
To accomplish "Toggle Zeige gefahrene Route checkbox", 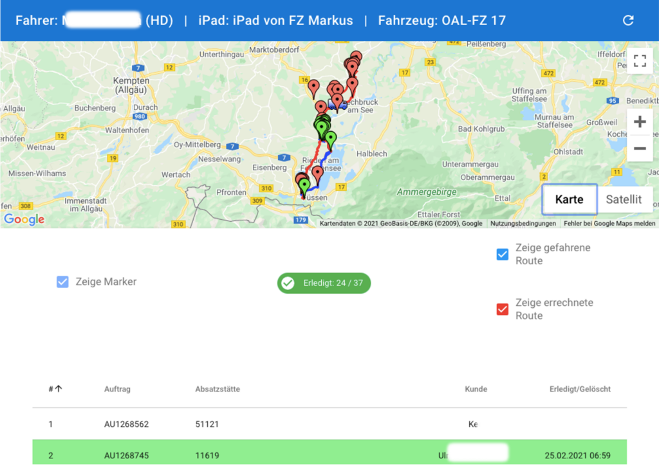I will [x=503, y=255].
